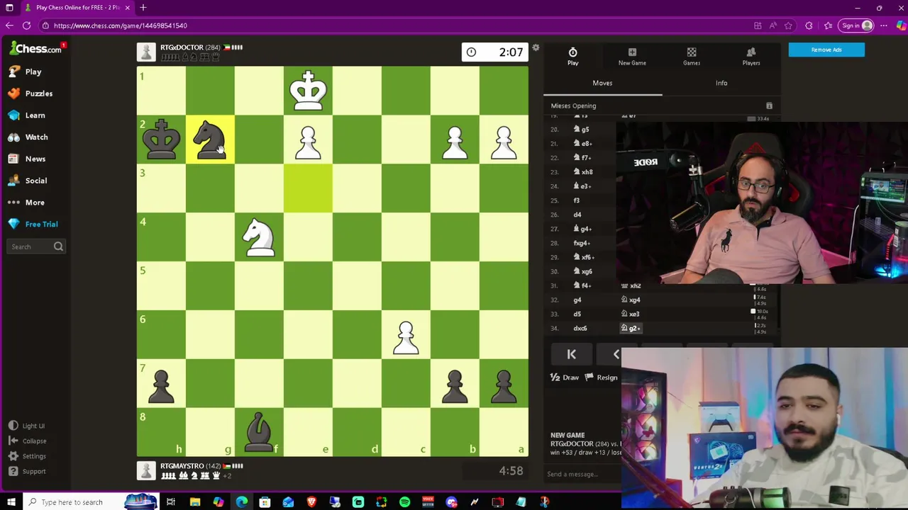Viewport: 908px width, 510px height.
Task: Step back one move with previous arrow
Action: (x=614, y=354)
